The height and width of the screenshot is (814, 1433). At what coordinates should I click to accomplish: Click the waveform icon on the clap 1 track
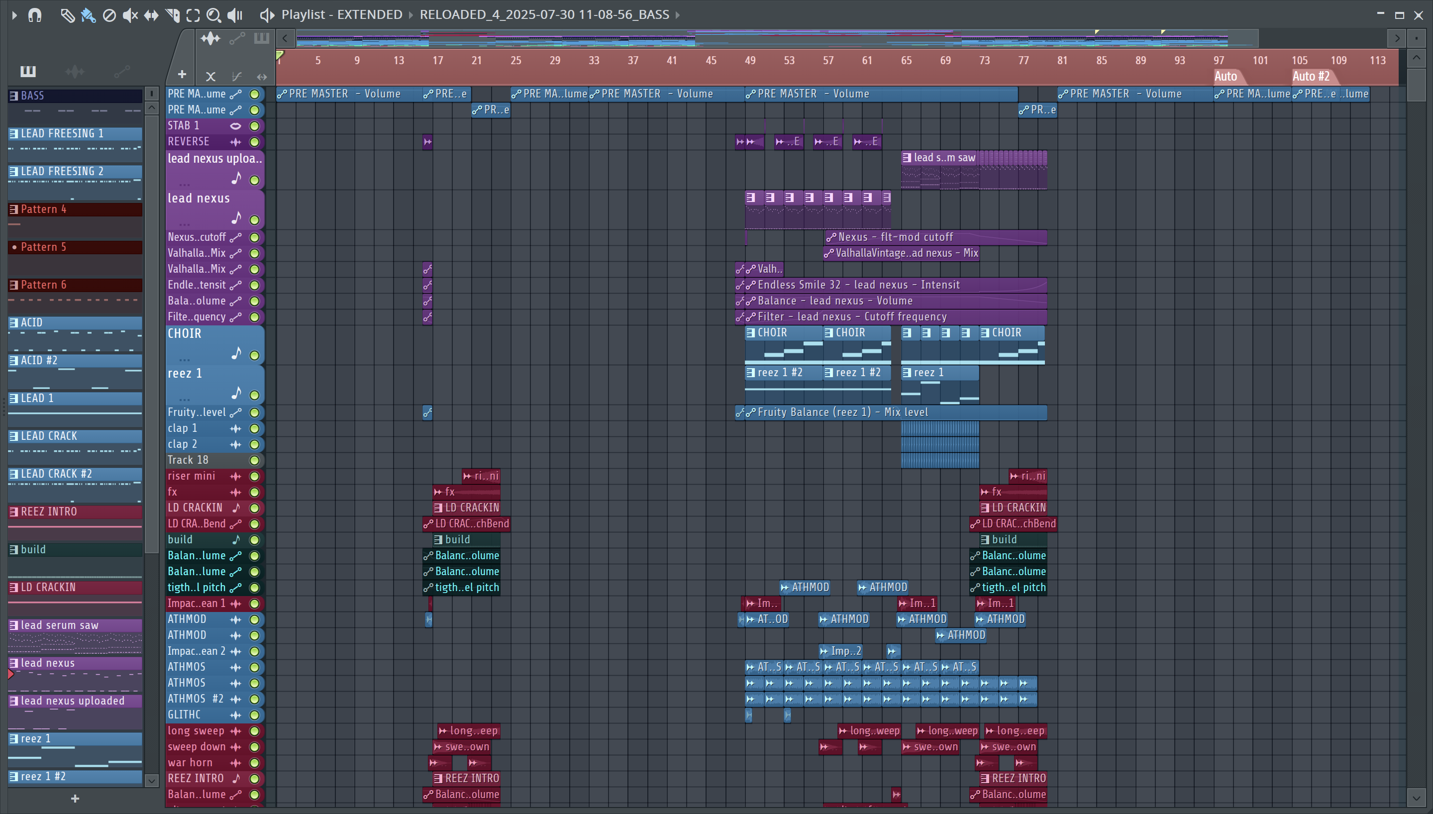click(236, 429)
